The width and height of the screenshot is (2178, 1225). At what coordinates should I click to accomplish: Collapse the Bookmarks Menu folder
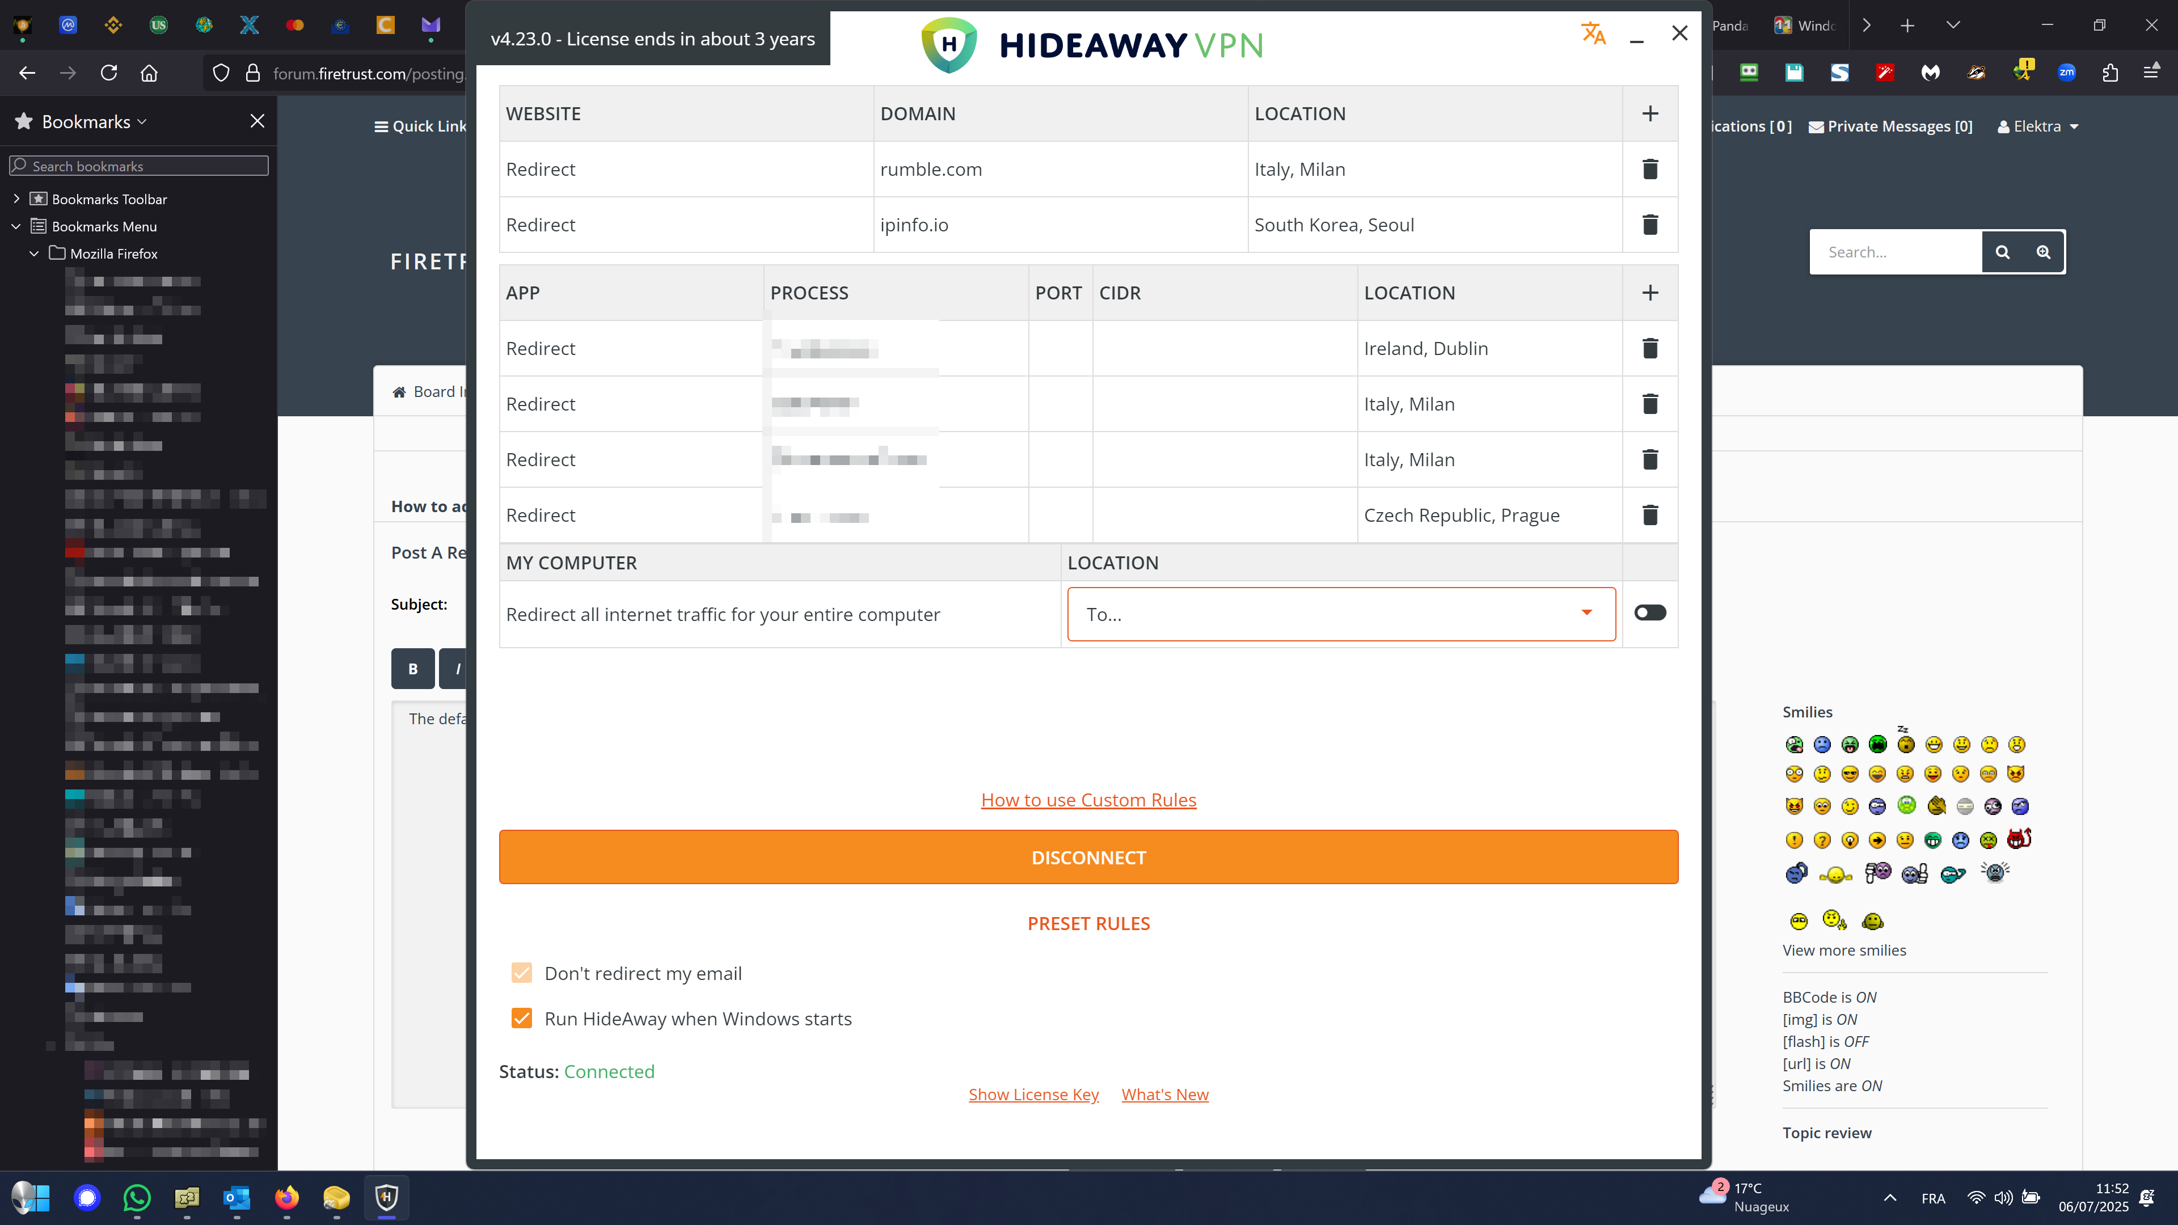coord(16,226)
